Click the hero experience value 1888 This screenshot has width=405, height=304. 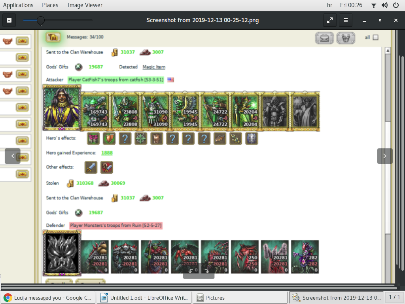(x=107, y=153)
